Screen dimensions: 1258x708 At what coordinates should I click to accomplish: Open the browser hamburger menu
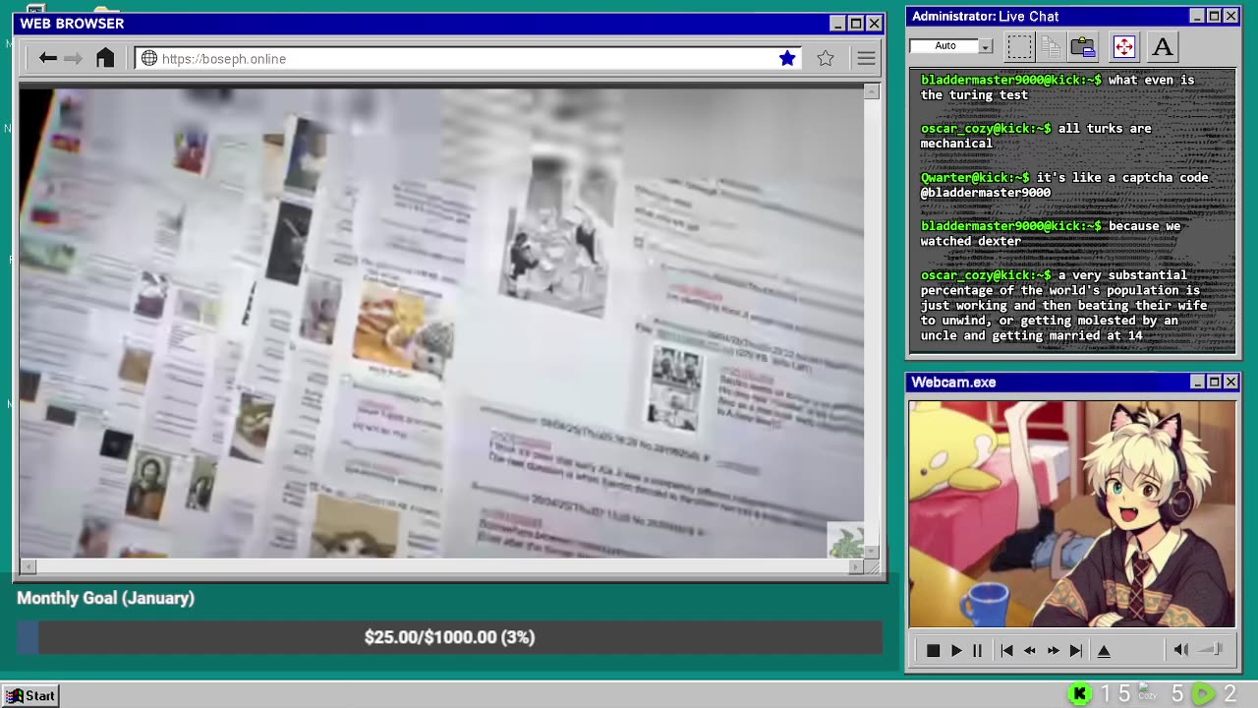[x=866, y=59]
